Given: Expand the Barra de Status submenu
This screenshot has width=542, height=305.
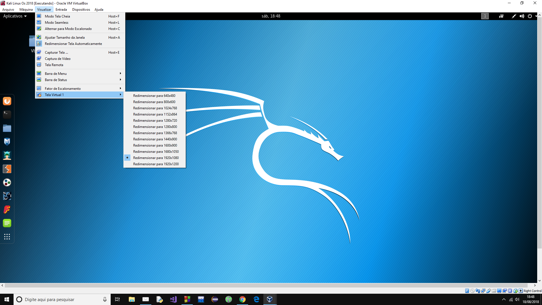Looking at the screenshot, I should click(x=80, y=80).
